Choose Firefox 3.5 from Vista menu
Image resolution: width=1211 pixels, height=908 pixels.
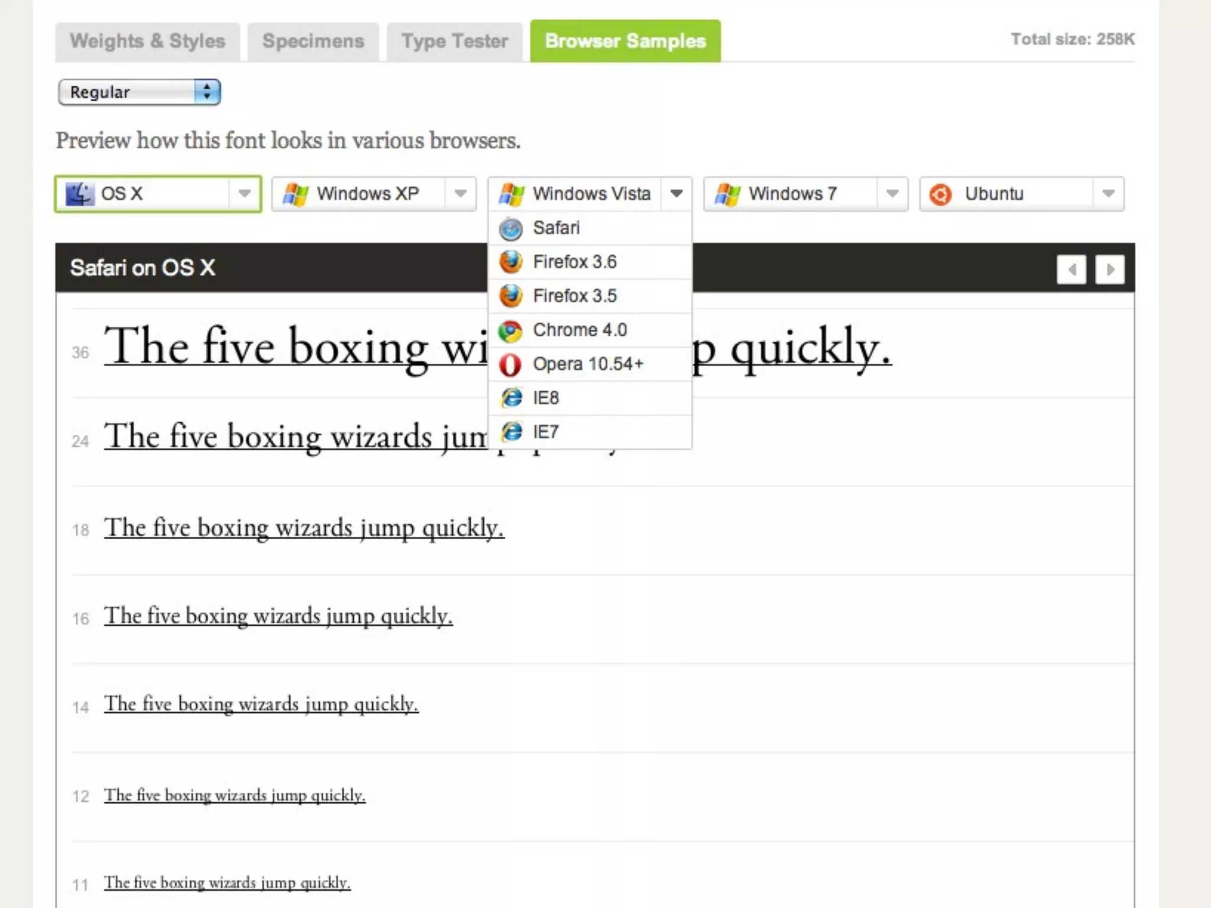574,296
